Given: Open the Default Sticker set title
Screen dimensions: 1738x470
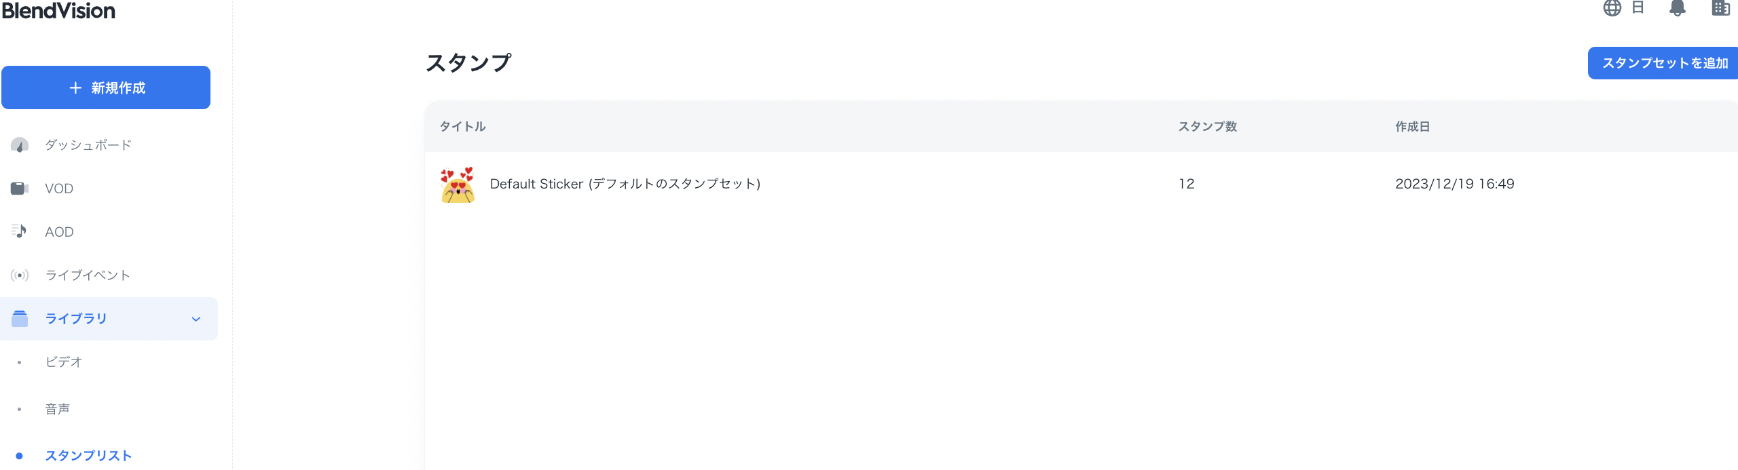Looking at the screenshot, I should [x=625, y=184].
